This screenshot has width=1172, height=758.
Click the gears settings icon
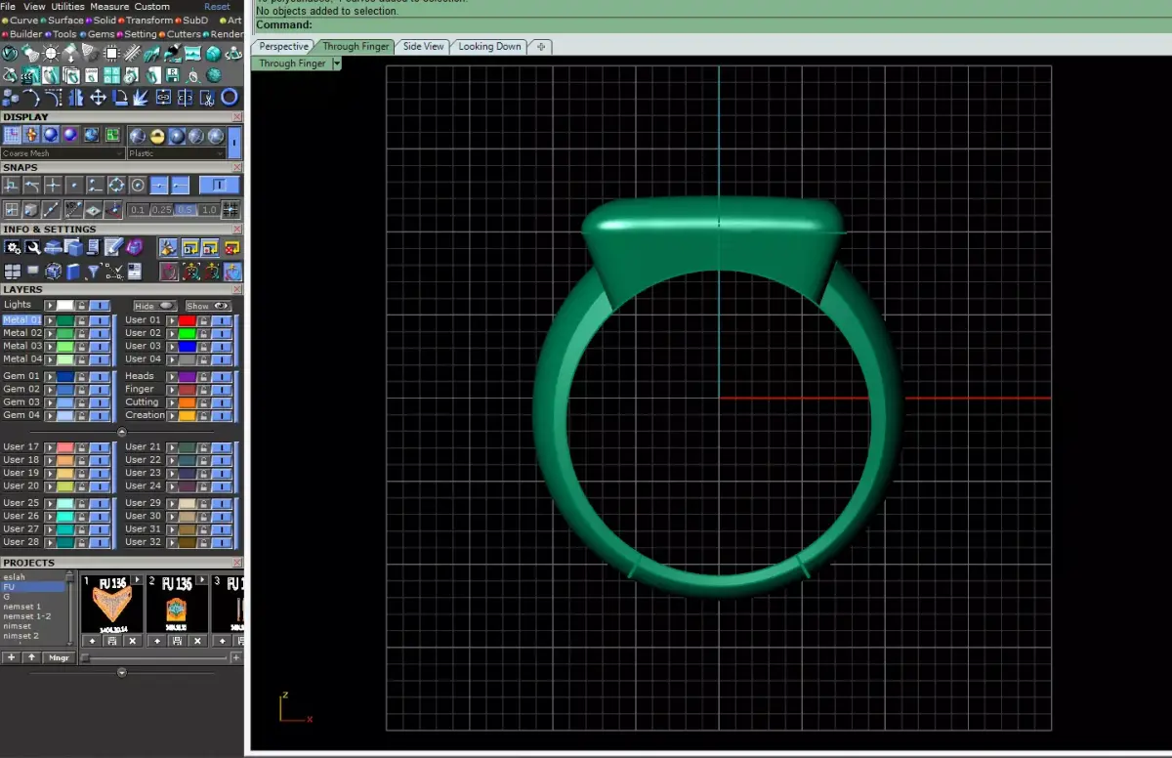[x=13, y=247]
